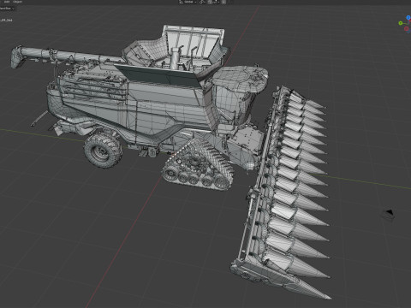The image size is (411, 308).
Task: Click the green Y axis gizmo ball
Action: click(x=401, y=23)
